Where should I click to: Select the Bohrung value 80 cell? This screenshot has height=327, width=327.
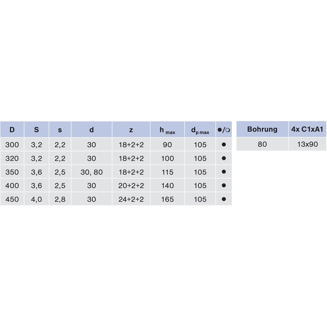point(262,144)
